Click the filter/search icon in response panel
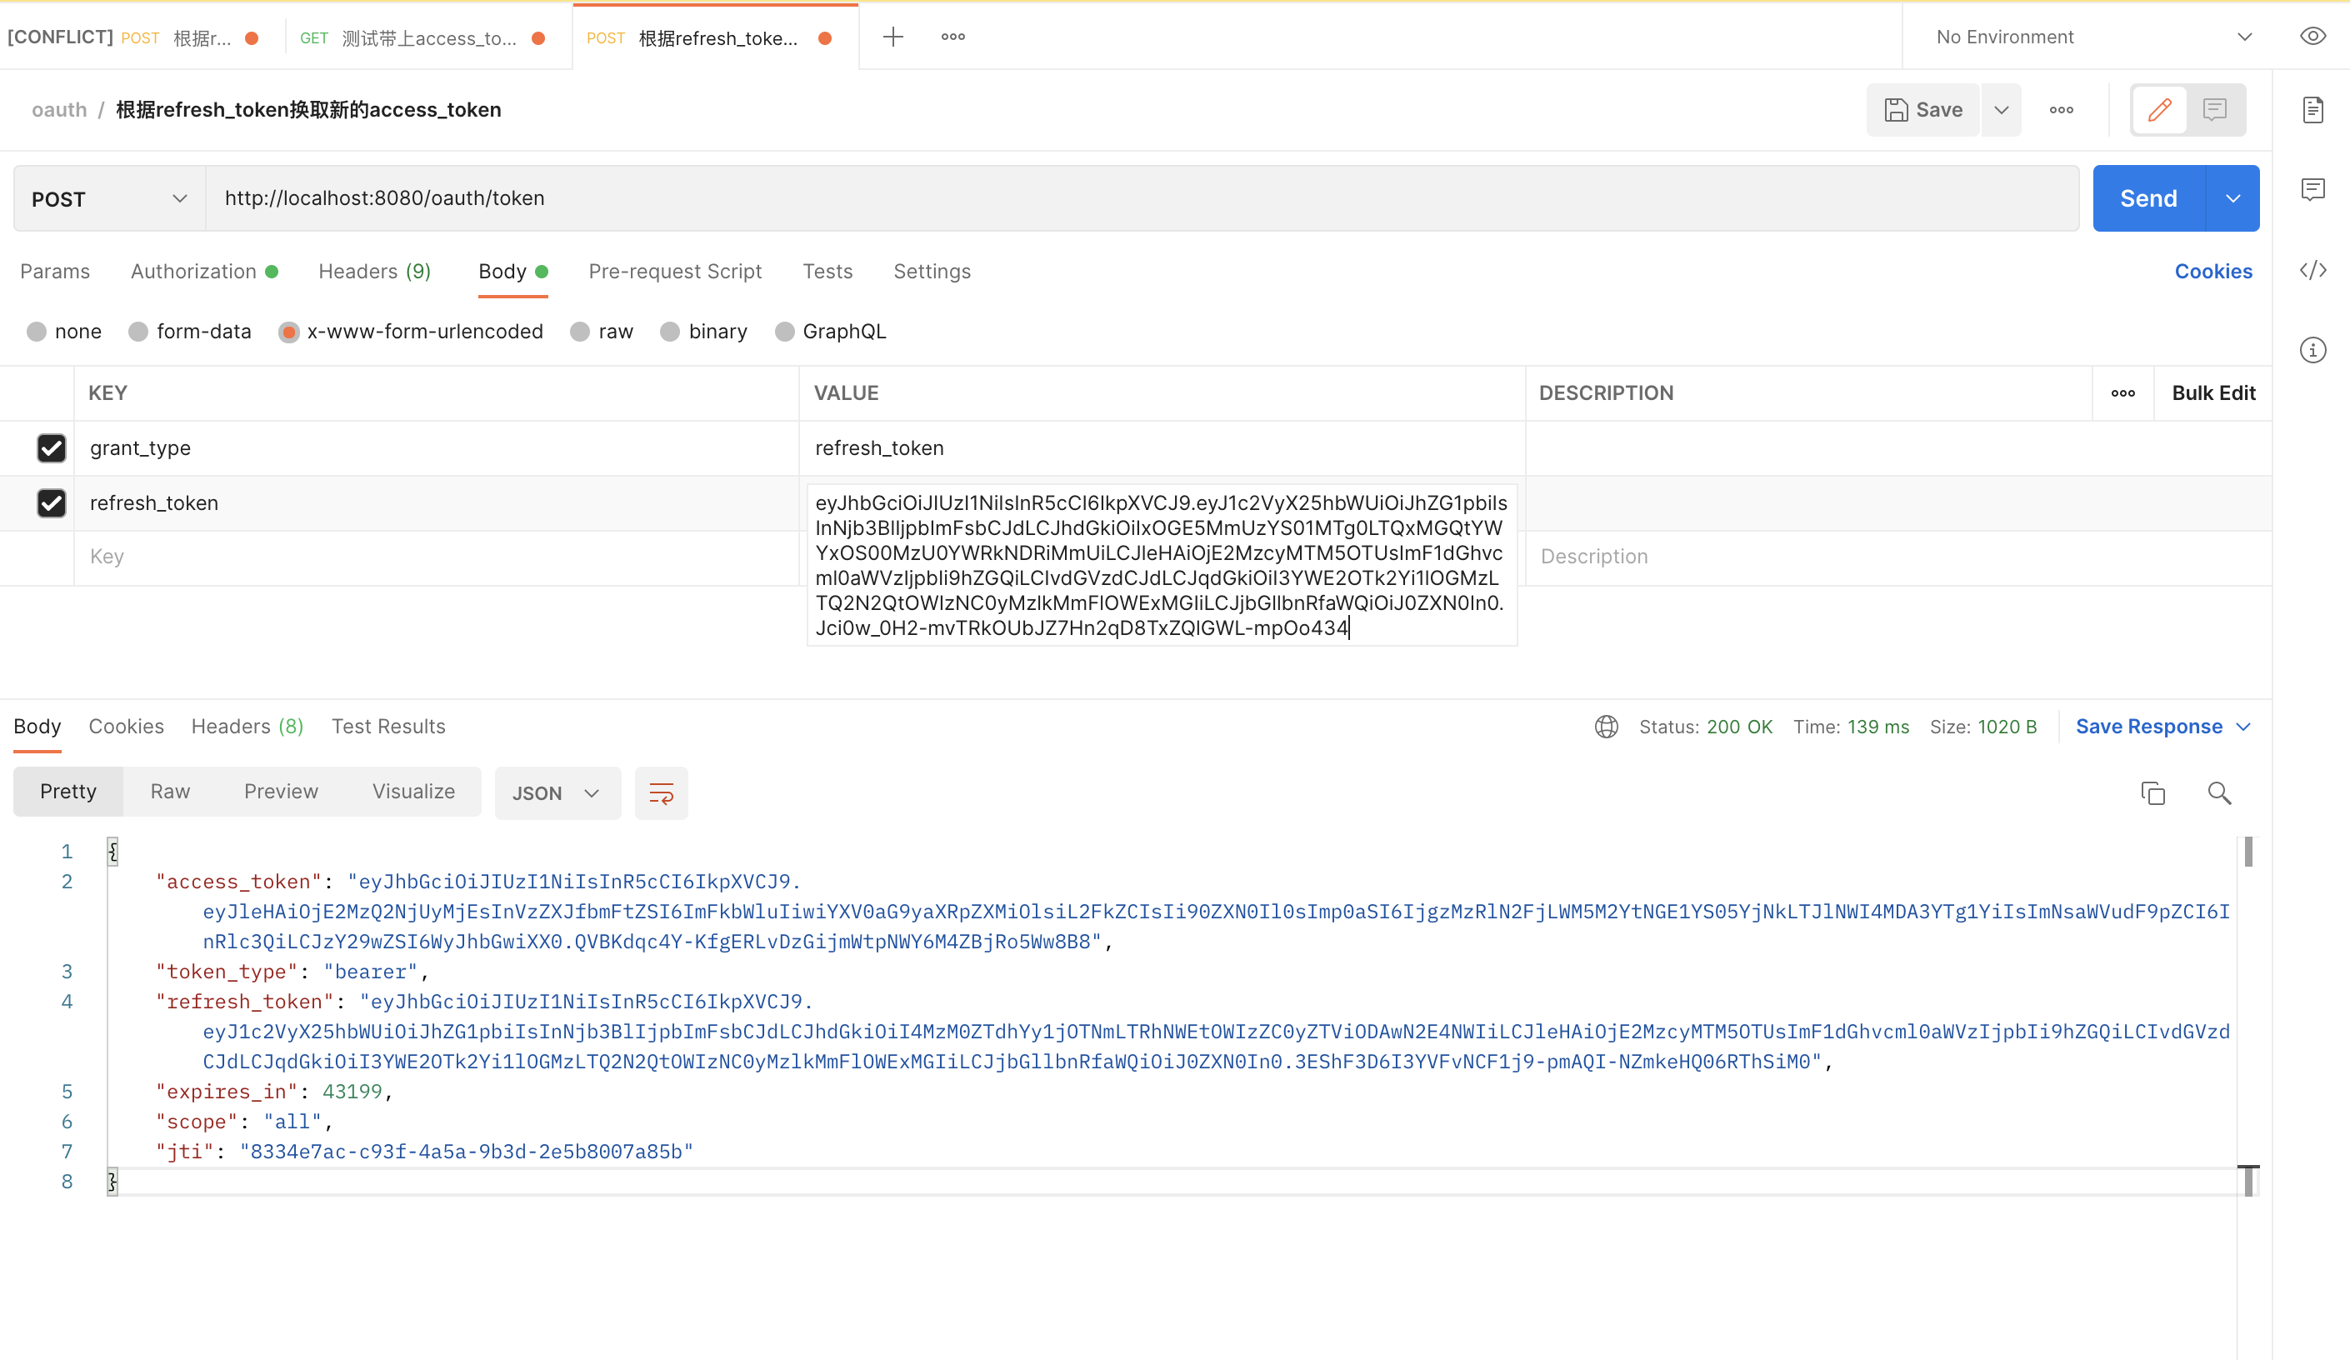The width and height of the screenshot is (2350, 1360). (x=2219, y=792)
